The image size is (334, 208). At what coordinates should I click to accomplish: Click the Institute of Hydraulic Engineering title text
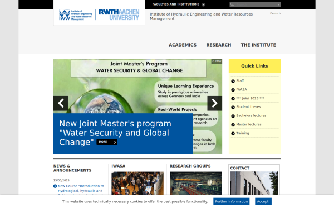pos(201,16)
